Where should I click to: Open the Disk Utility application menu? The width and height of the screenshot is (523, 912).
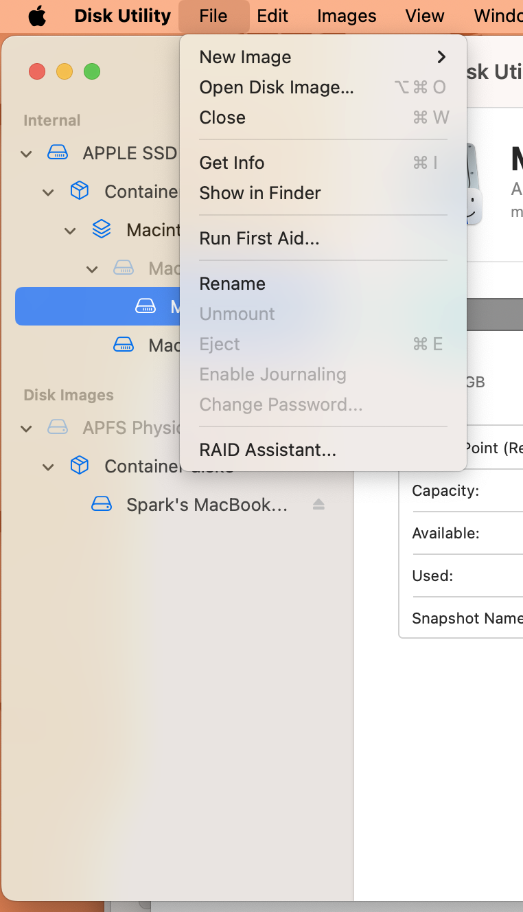coord(122,16)
